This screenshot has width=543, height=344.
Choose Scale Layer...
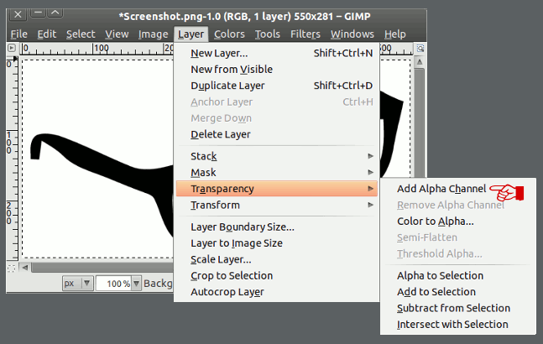(276, 259)
